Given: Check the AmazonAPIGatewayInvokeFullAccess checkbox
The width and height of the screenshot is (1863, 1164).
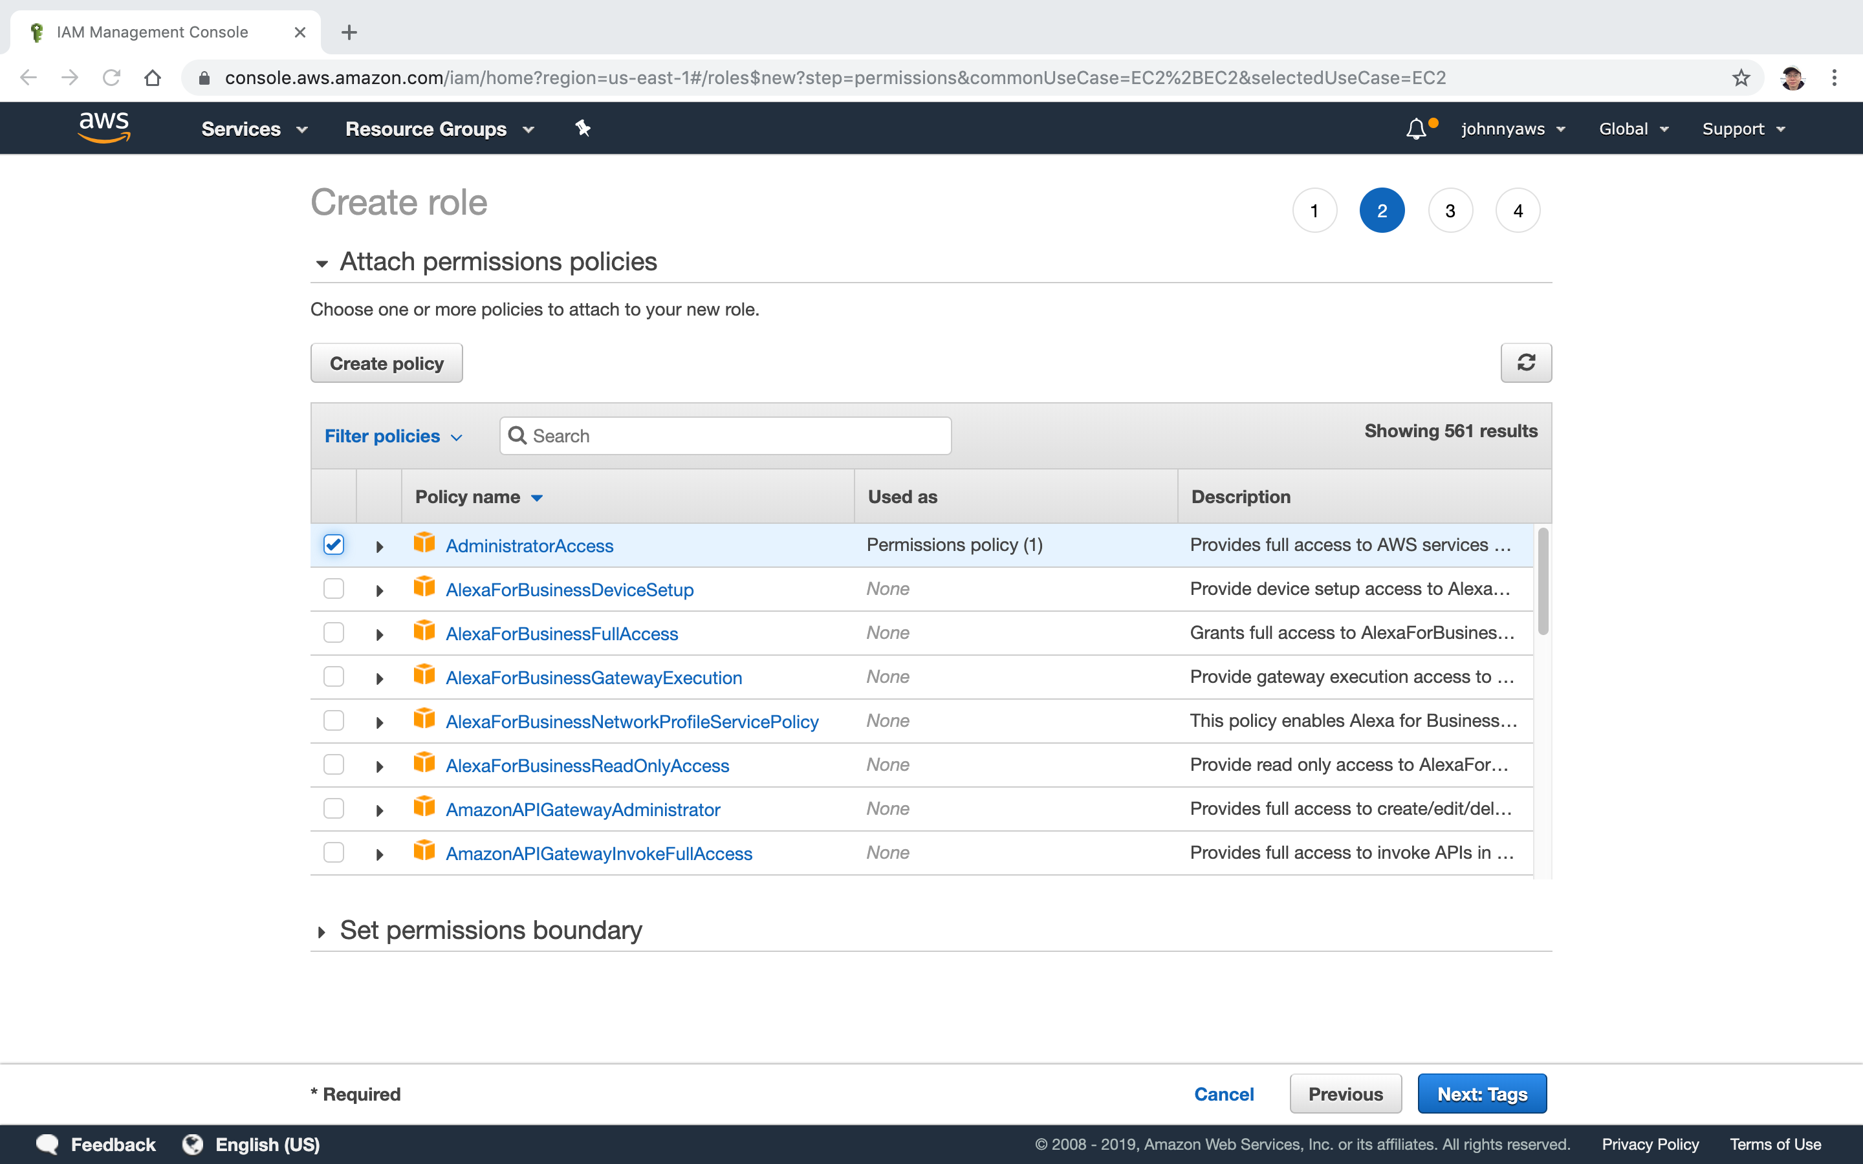Looking at the screenshot, I should click(x=333, y=852).
